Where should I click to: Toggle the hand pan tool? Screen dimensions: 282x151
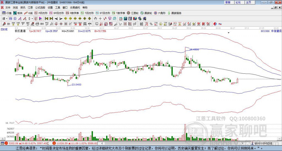pos(95,19)
